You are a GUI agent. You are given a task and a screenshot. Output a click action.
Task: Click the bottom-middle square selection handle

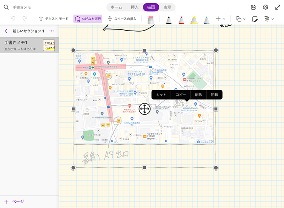tap(144, 168)
